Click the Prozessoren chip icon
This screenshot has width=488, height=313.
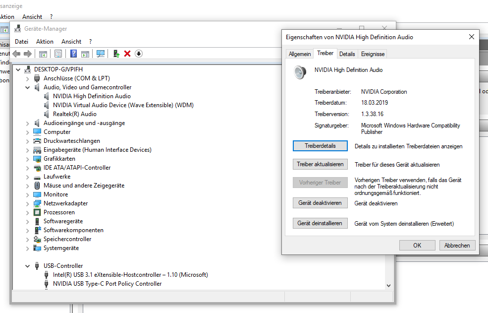pos(37,212)
